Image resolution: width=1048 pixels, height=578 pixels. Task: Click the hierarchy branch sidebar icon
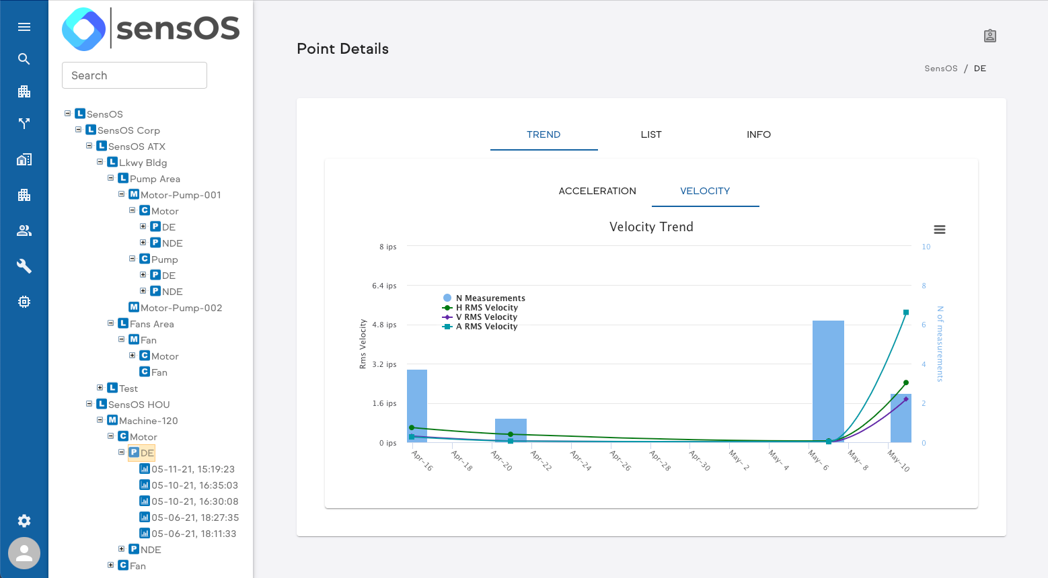click(x=24, y=124)
